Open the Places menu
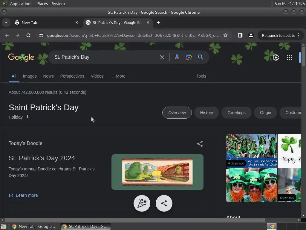 click(42, 4)
